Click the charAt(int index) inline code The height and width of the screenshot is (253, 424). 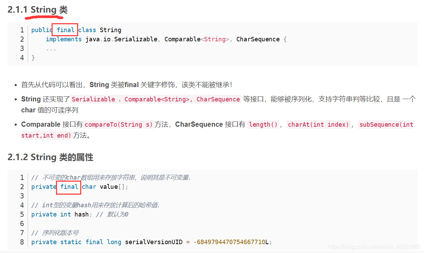point(319,125)
